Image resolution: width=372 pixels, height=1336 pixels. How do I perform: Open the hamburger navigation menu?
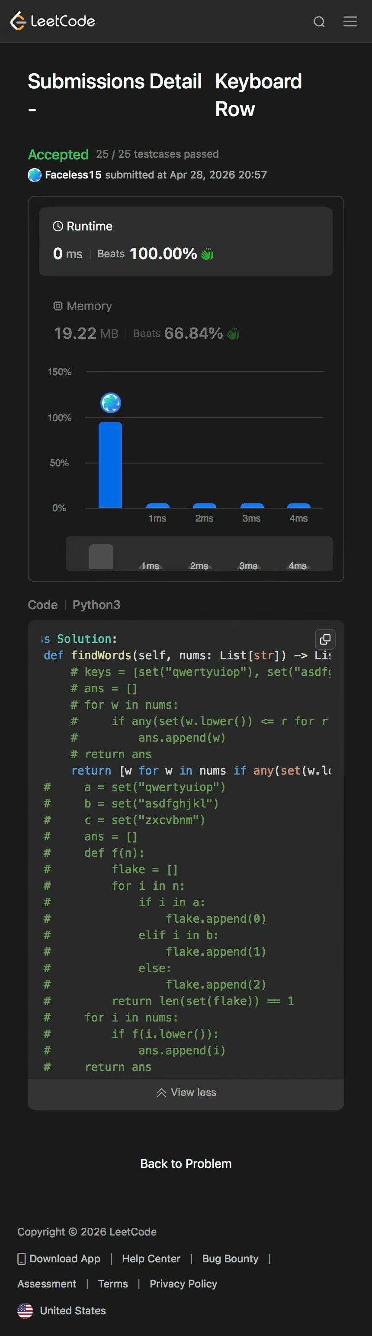350,21
